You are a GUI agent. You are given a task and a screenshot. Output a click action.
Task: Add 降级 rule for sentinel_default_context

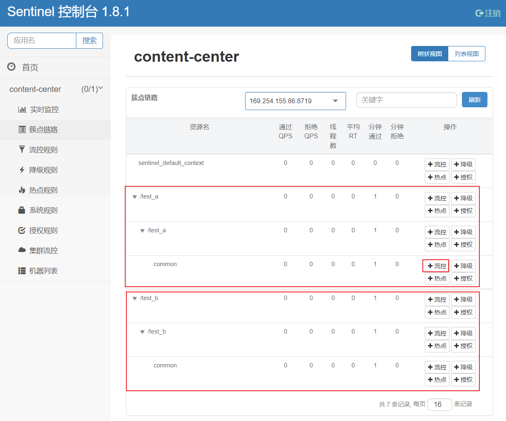[463, 164]
